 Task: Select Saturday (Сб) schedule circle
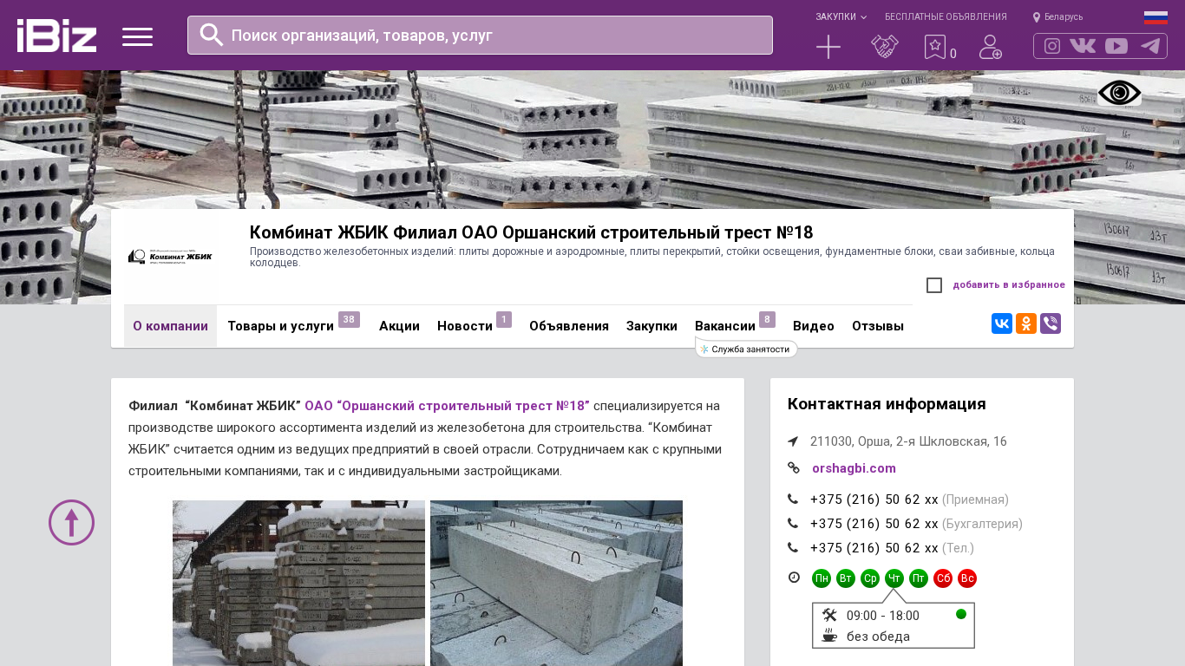tap(943, 578)
